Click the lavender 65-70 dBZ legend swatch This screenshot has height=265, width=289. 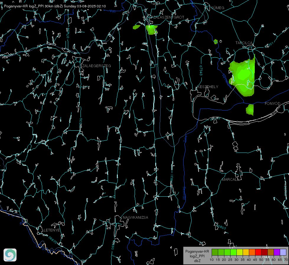[283, 252]
